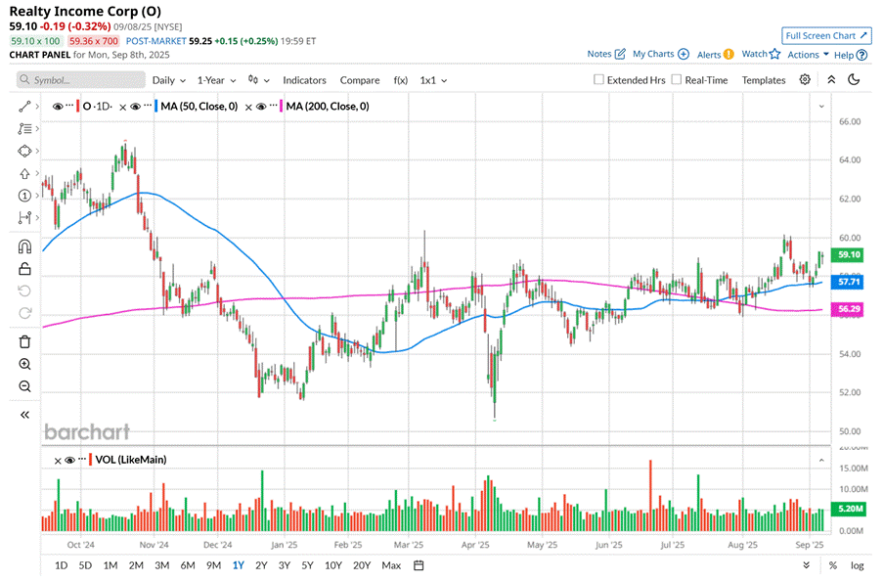This screenshot has height=582, width=883.
Task: Open the 1-Year period dropdown
Action: 216,80
